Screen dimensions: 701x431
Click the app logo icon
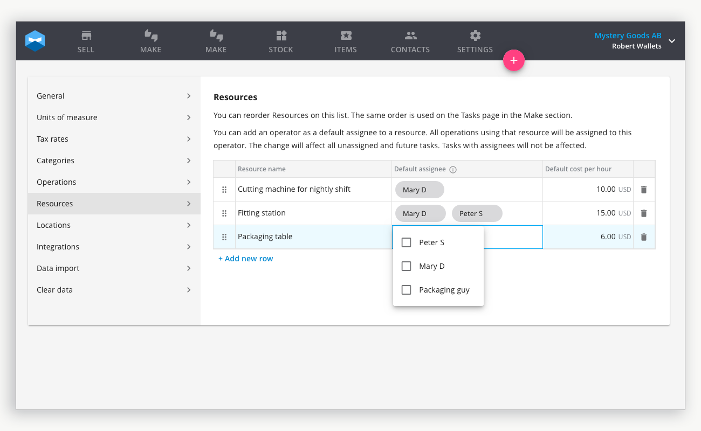(x=35, y=41)
